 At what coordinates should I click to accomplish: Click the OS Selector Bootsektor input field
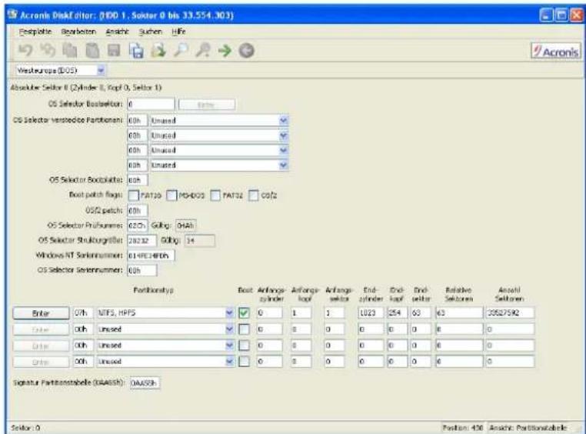[x=151, y=105]
